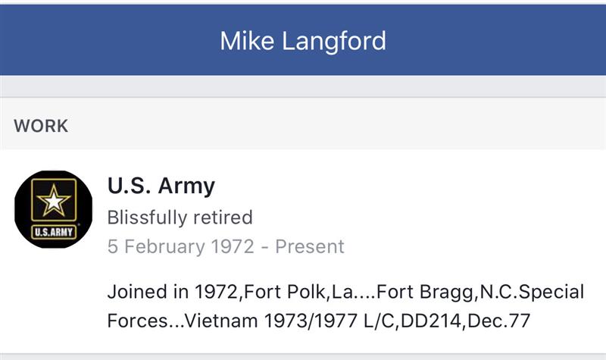Click the Mike Langford header title
This screenshot has width=606, height=360.
click(x=303, y=40)
